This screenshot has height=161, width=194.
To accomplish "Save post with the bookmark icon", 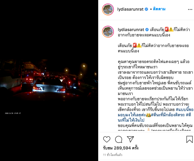I will pos(190,139).
